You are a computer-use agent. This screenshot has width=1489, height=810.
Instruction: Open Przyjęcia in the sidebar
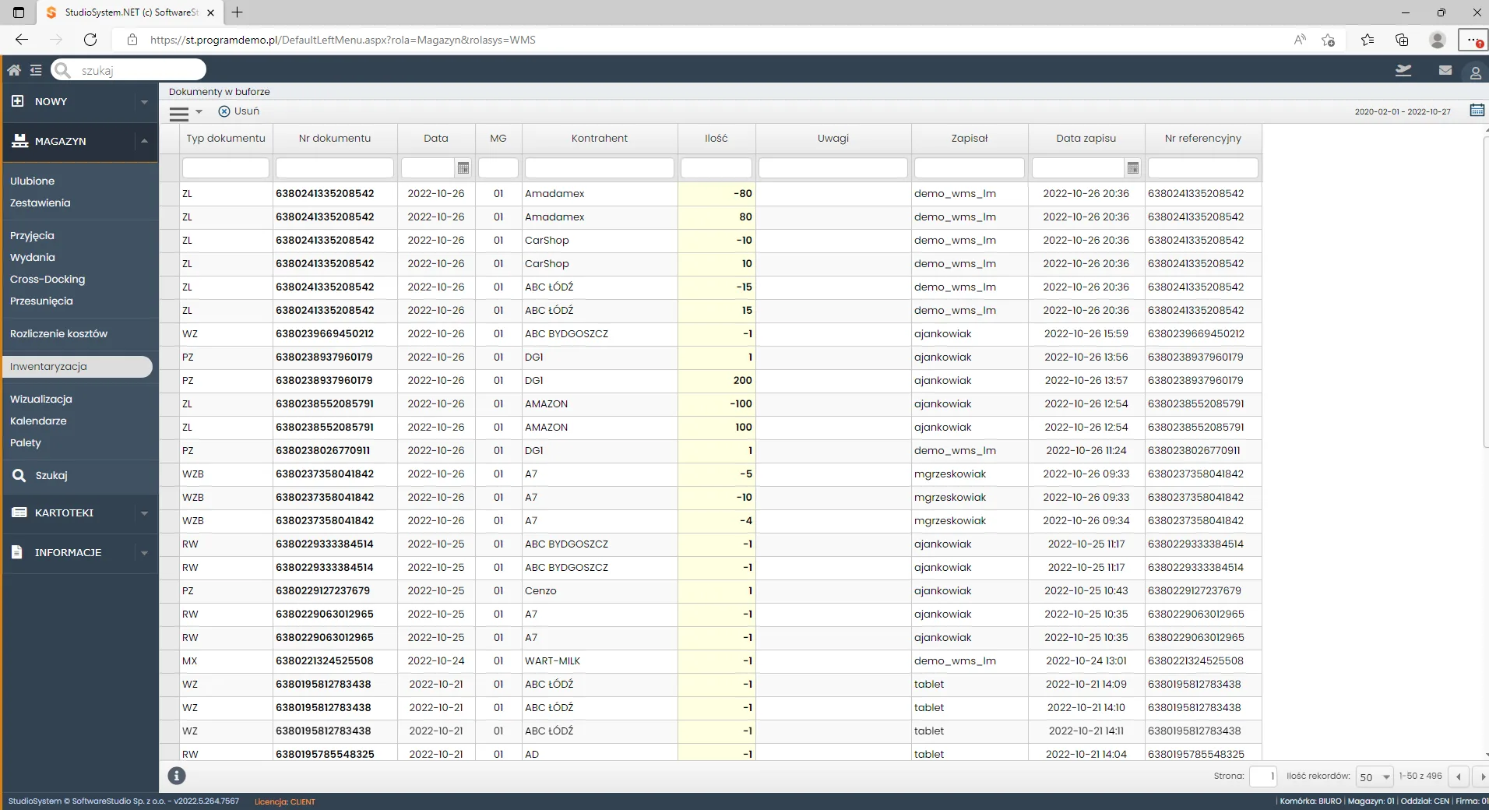(32, 235)
